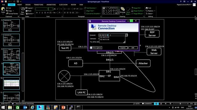Open the Select dropdown in Editing group
This screenshot has height=110, width=197.
[x=149, y=13]
